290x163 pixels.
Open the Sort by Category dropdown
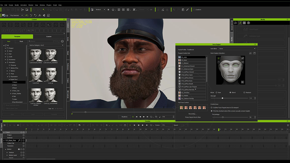pyautogui.click(x=46, y=45)
